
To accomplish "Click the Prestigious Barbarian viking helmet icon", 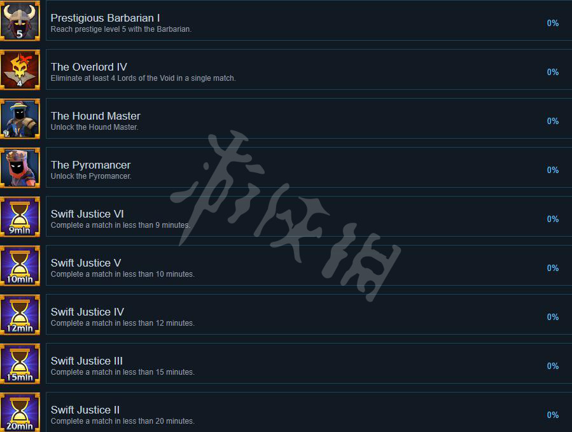I will (20, 21).
